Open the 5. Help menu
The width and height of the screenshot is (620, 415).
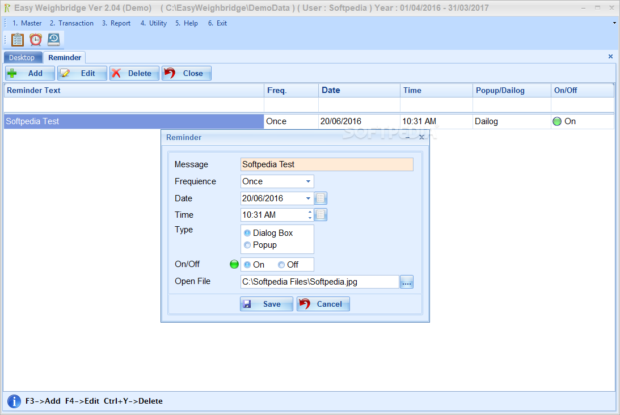click(x=186, y=23)
